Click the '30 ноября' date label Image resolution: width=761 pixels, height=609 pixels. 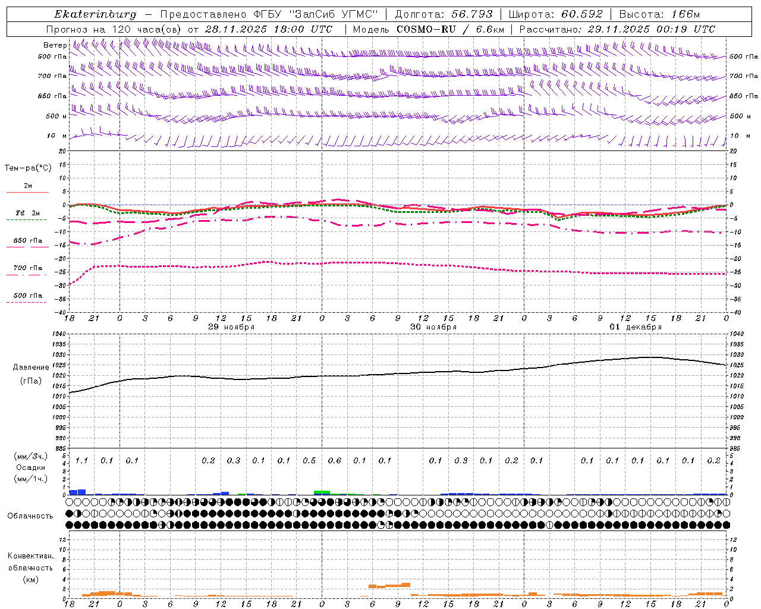(x=433, y=327)
